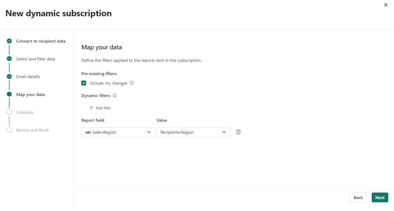
Task: Click the info icon beside Include my changes
Action: (x=132, y=83)
